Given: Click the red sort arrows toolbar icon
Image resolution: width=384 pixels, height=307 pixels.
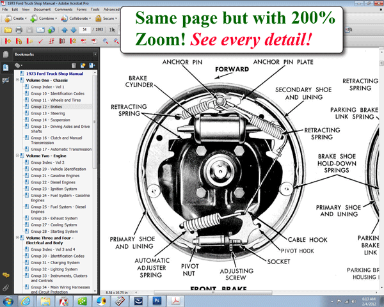Looking at the screenshot, I should (x=51, y=41).
